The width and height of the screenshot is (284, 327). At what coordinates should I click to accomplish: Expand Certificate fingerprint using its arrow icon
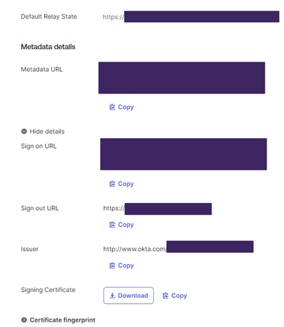(24, 320)
